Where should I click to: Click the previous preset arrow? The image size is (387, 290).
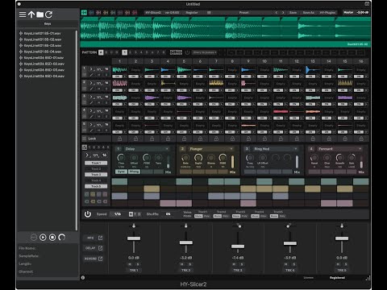coord(277,13)
